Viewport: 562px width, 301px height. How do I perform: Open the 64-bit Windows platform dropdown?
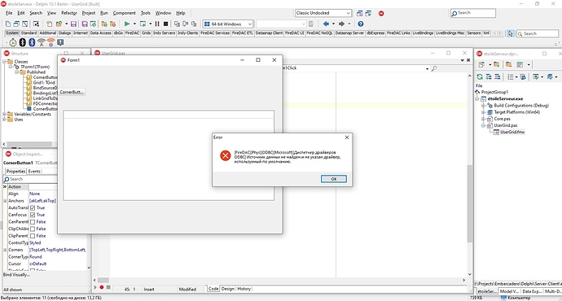coord(228,24)
